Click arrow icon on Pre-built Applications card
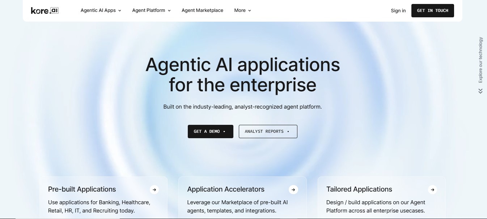Screen dimensions: 487x219 click(x=154, y=189)
